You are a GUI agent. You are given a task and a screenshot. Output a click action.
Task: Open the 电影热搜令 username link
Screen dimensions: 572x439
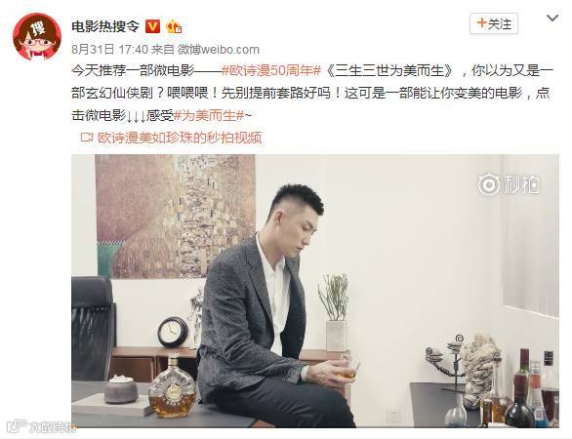(x=105, y=26)
